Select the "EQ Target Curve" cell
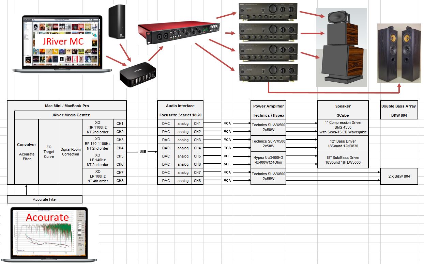 tap(49, 152)
